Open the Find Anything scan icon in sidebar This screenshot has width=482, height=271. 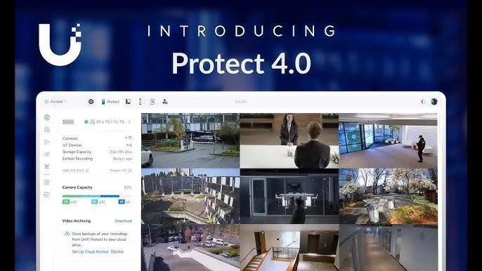(46, 166)
